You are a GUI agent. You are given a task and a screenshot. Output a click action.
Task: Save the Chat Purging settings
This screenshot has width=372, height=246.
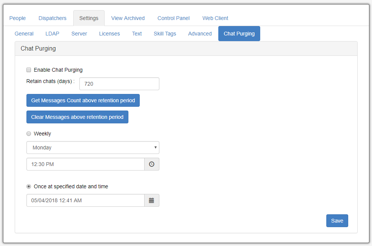point(337,221)
